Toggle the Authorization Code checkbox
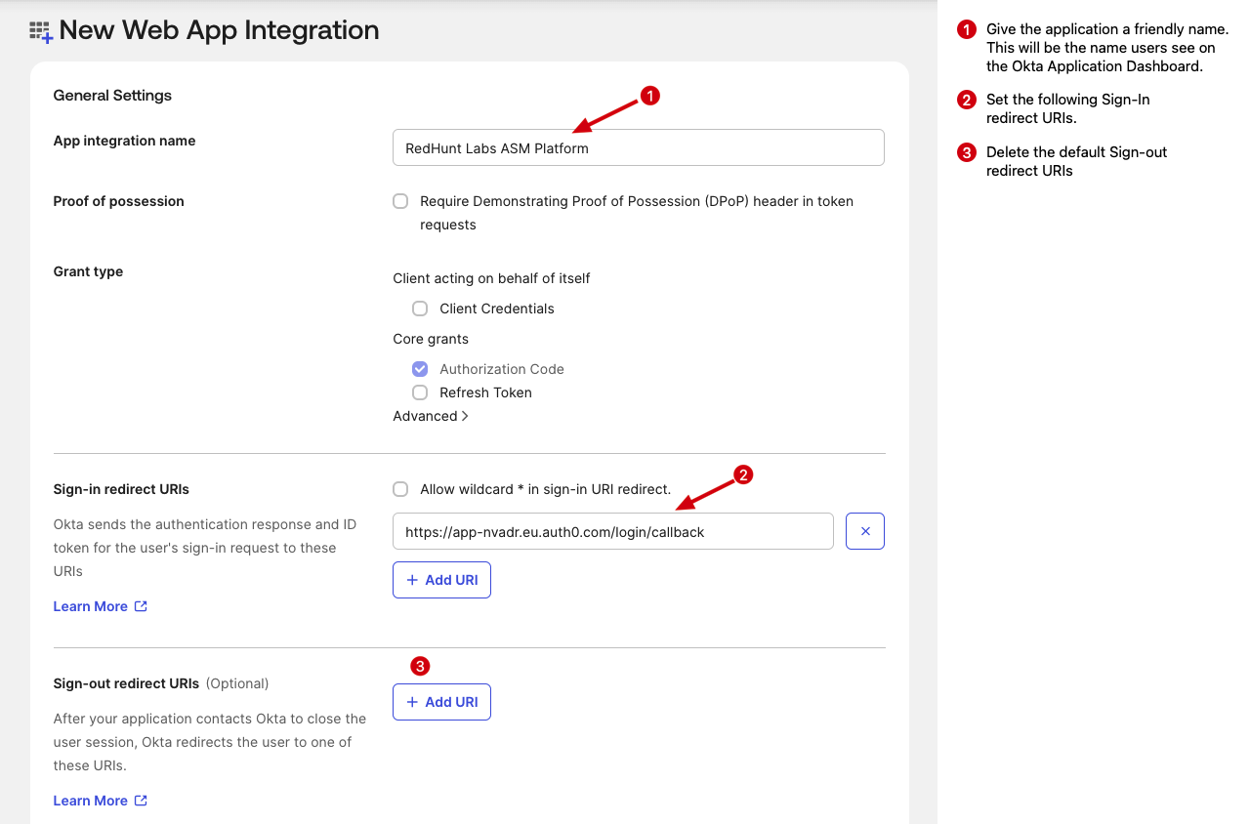Viewport: 1250px width, 824px height. tap(420, 369)
